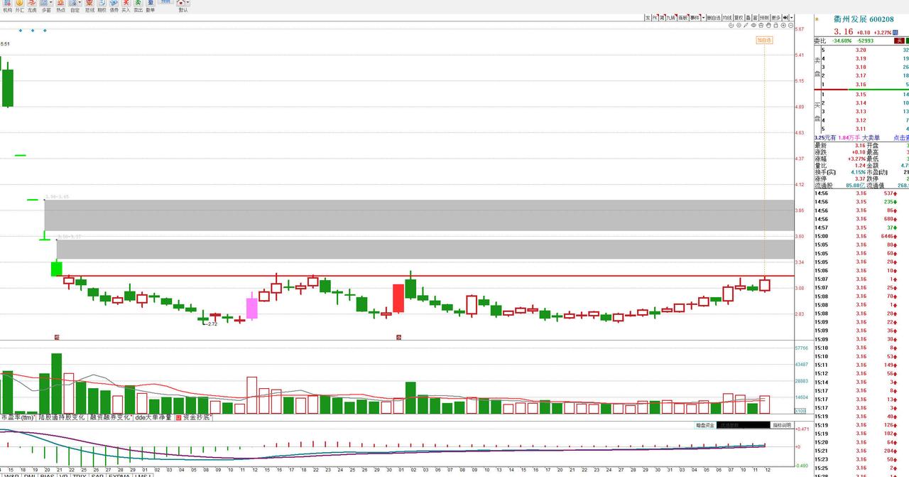Click the solid red candlestick dated 01
The height and width of the screenshot is (477, 909).
(x=398, y=299)
